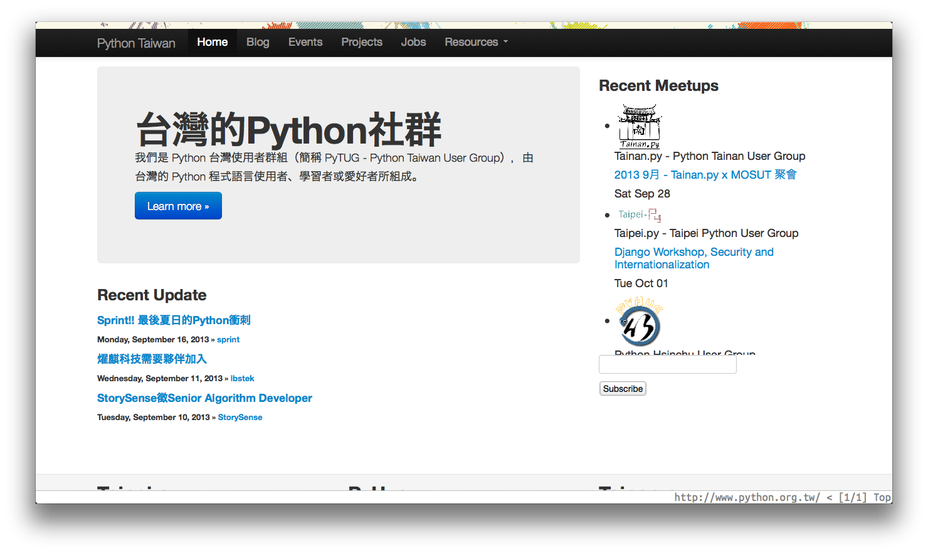
Task: Click the Taipei.py logo image
Action: pos(640,215)
